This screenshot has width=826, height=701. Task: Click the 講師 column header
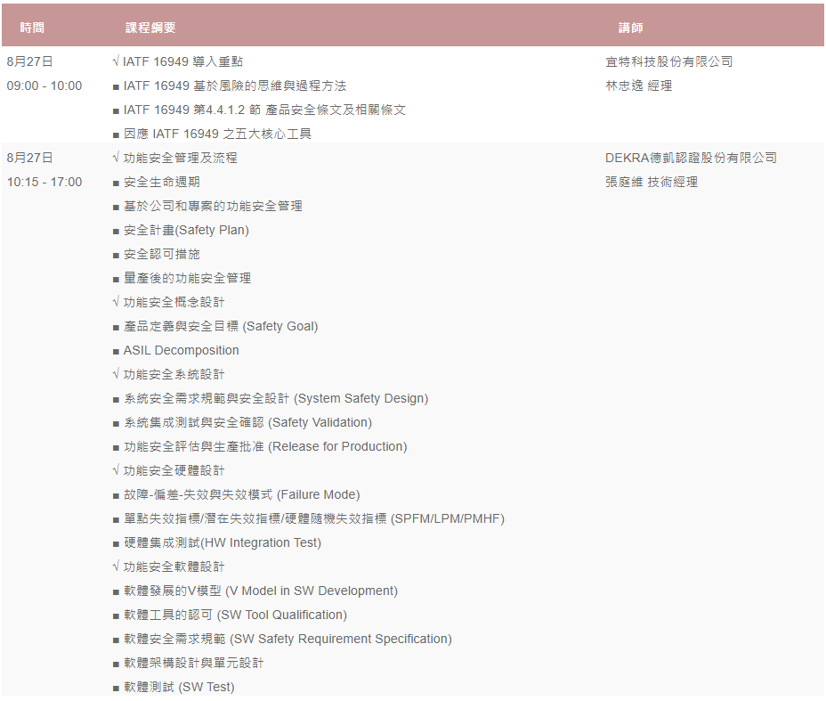(630, 28)
